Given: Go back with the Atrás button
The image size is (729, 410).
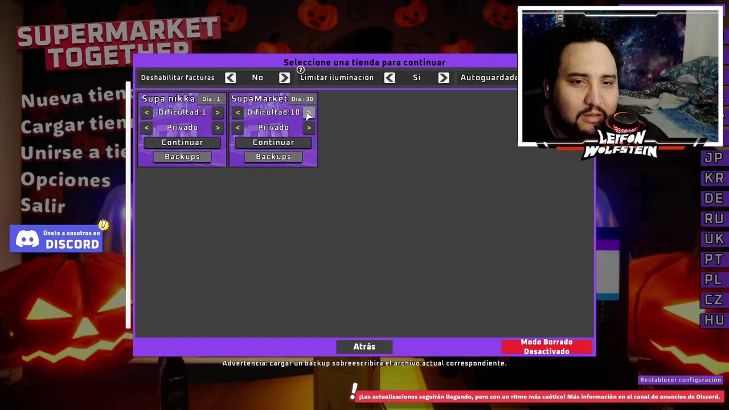Looking at the screenshot, I should pyautogui.click(x=364, y=346).
